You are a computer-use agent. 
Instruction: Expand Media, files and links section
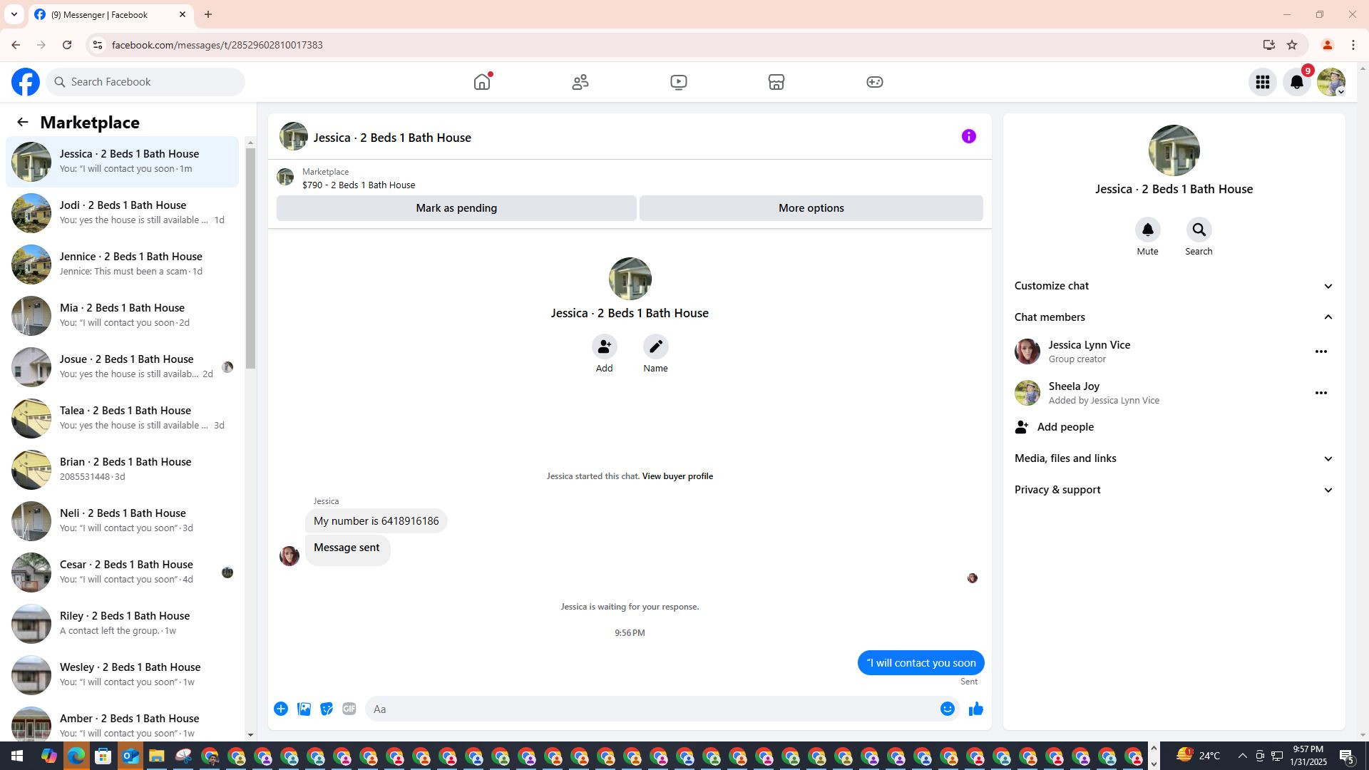pyautogui.click(x=1174, y=458)
